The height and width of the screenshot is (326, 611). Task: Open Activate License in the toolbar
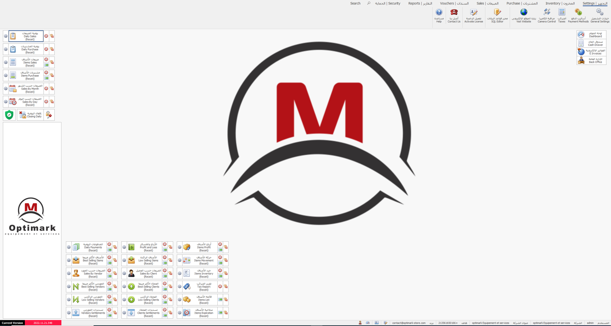coord(474,16)
